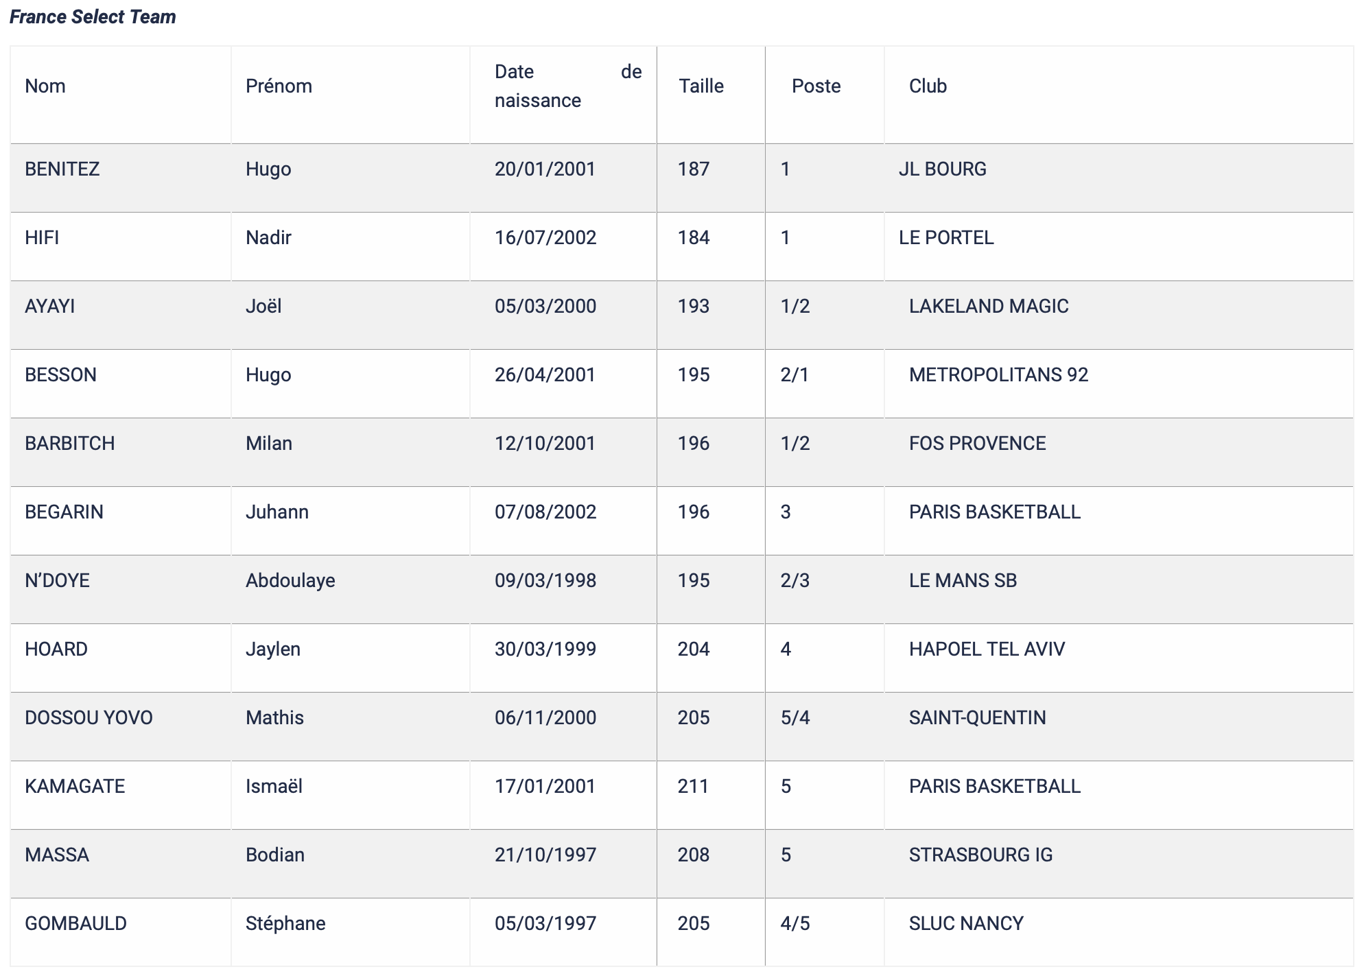This screenshot has width=1364, height=978.
Task: Click the HAPOEL TEL AVIV cell
Action: click(987, 649)
